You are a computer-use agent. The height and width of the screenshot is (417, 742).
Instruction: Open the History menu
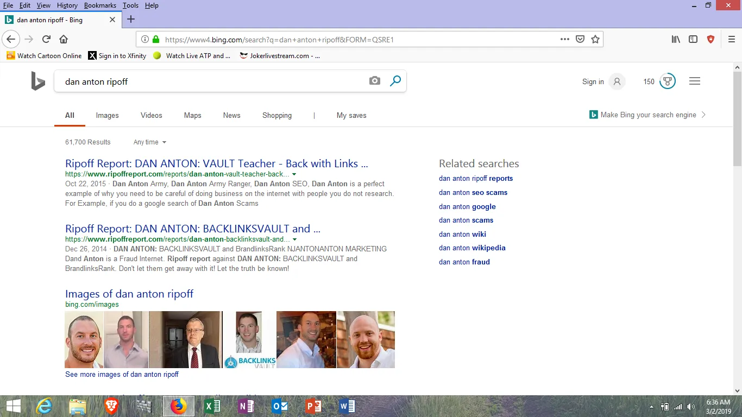pos(67,5)
